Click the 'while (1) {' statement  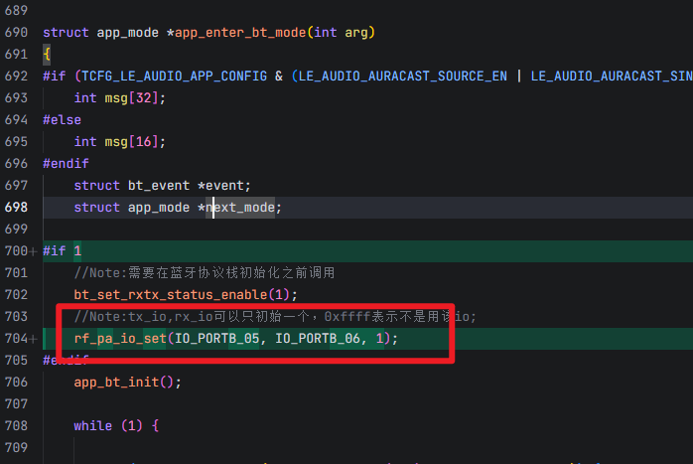(116, 426)
